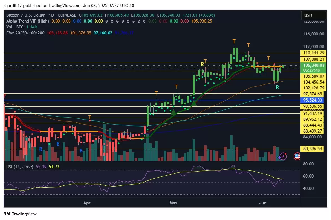
Task: Click the RSI value 55.39
Action: pyautogui.click(x=41, y=167)
